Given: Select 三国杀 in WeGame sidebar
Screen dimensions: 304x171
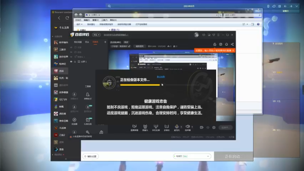Looking at the screenshot, I should (60, 49).
